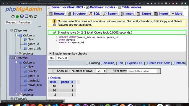Click the Go button
The image size is (189, 106).
[52, 58]
